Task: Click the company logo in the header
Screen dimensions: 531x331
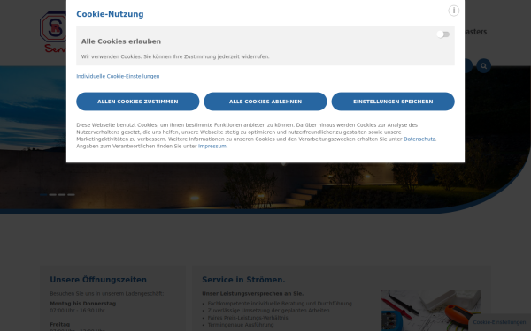Action: coord(53,32)
